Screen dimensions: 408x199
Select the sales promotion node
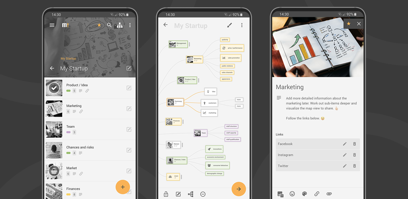click(231, 58)
